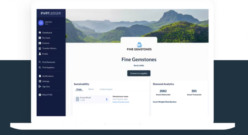248x135 pixels.
Task: Open the Invoices section
Action: coord(46,43)
